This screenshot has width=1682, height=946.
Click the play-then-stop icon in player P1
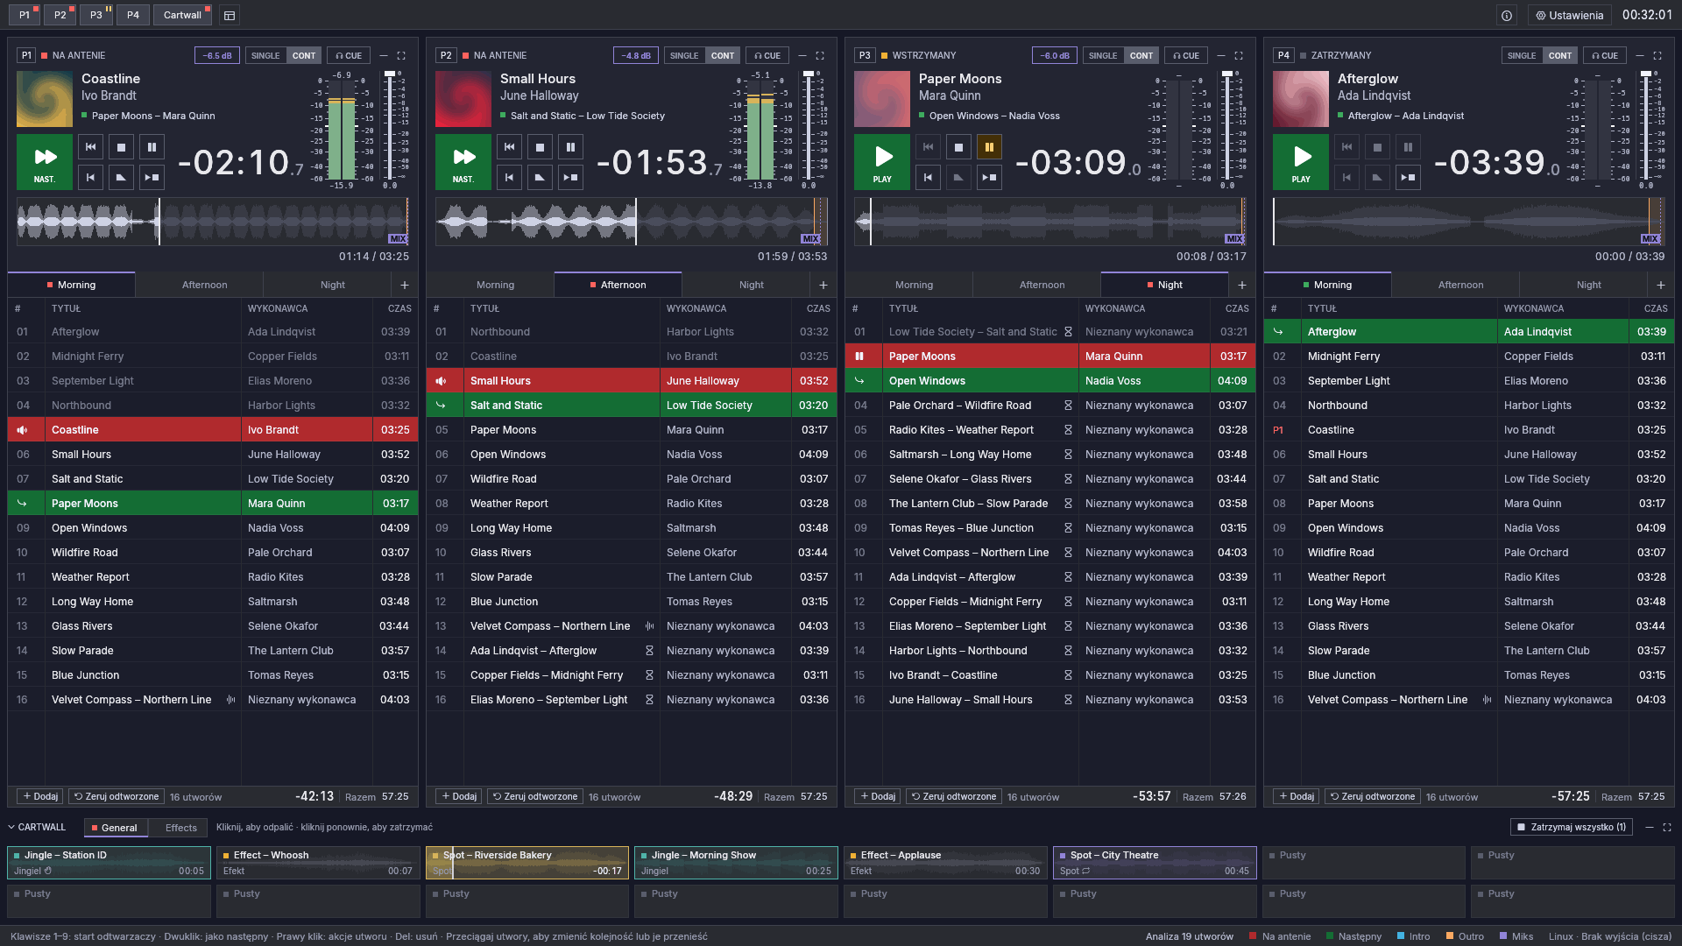coord(152,177)
